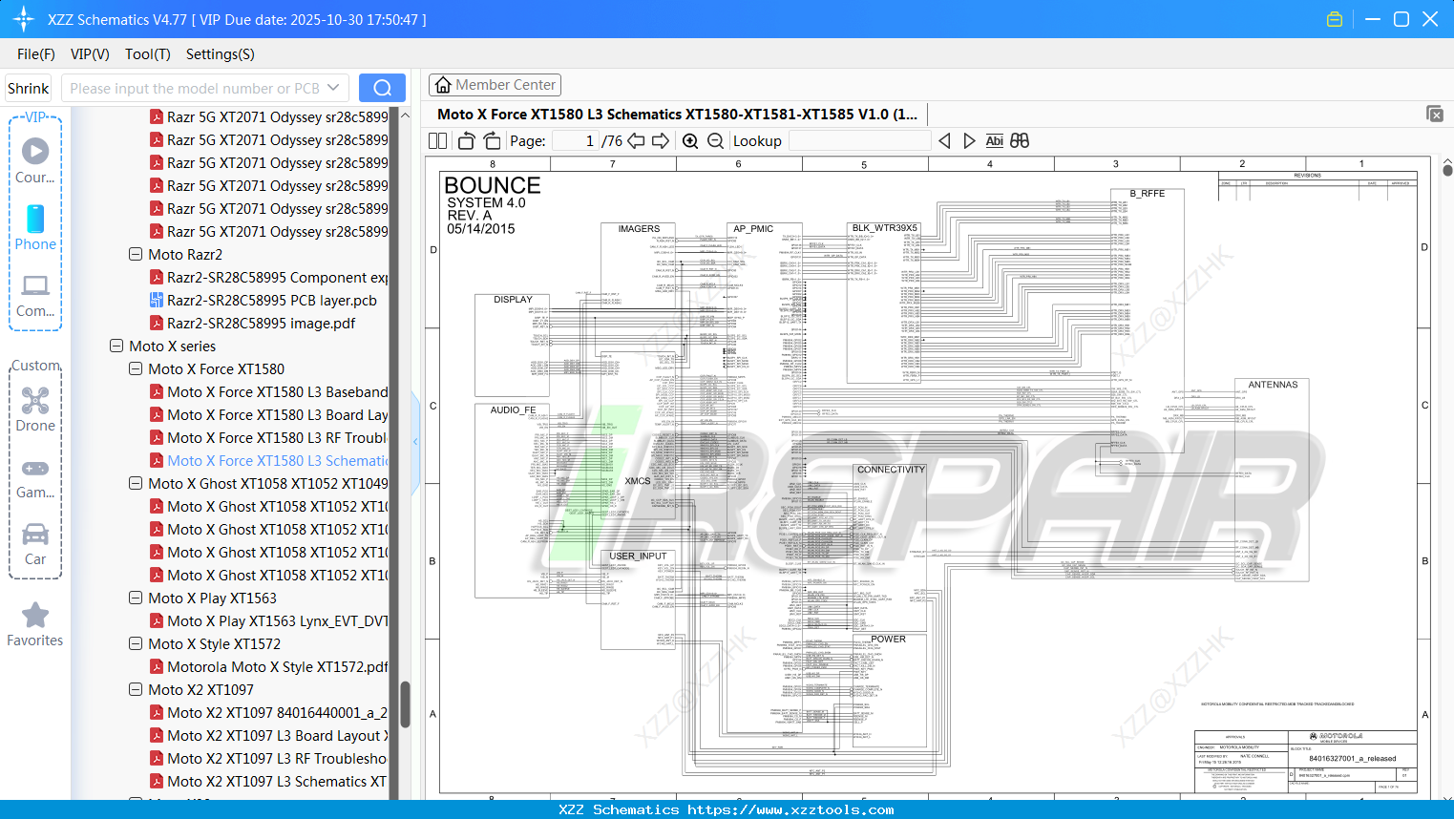Open the Favorites panel
1454x819 pixels.
(x=35, y=624)
